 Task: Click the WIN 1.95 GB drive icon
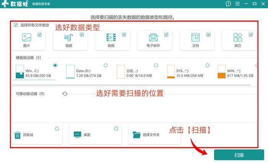click(x=222, y=72)
